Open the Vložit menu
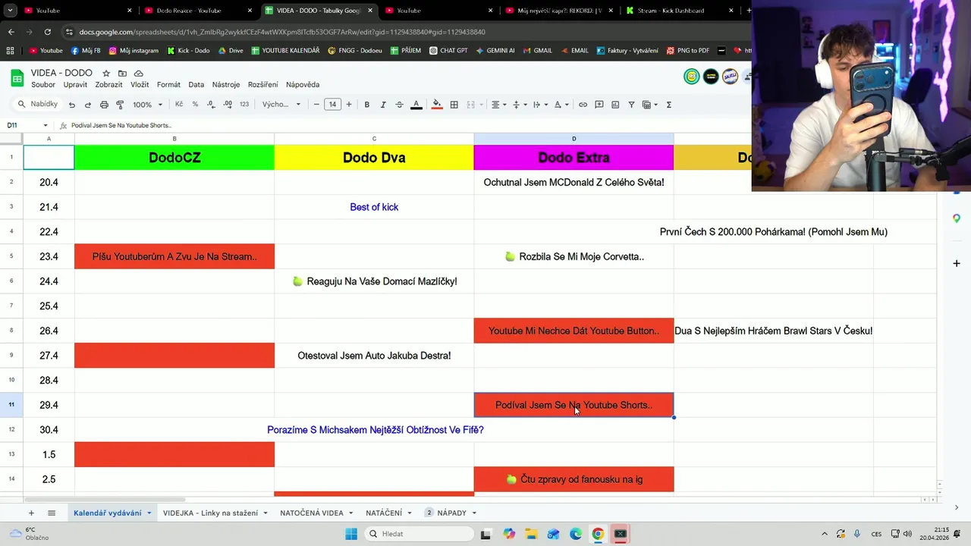 [140, 85]
